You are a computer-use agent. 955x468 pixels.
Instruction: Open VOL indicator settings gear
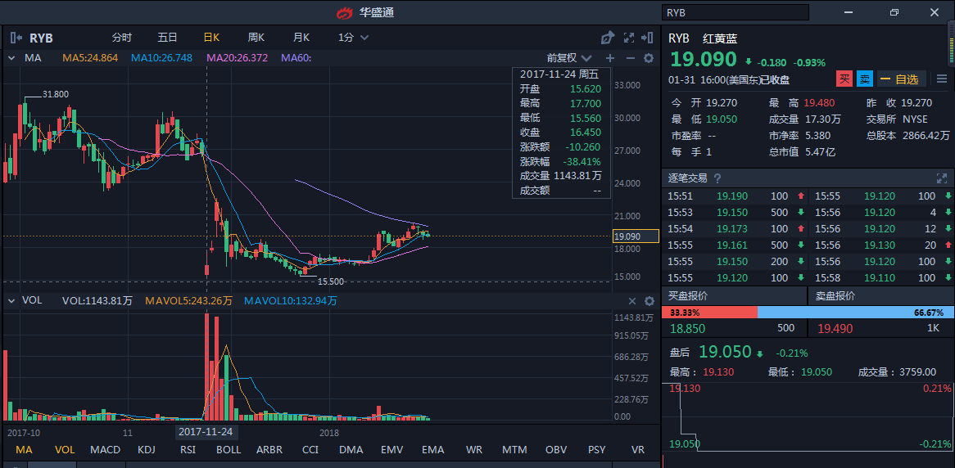(649, 301)
